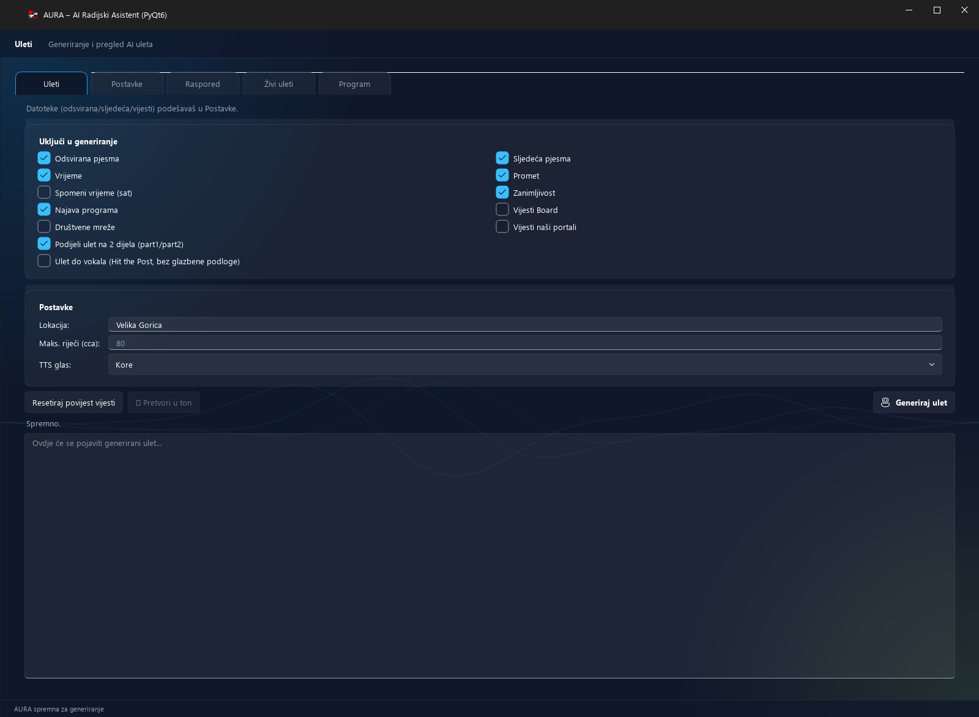The height and width of the screenshot is (717, 979).
Task: Maximize the AURA window
Action: [x=937, y=10]
